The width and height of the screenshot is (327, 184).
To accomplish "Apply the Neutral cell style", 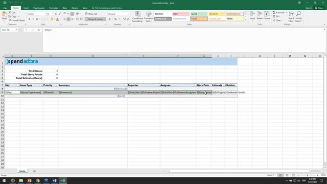I will (217, 14).
